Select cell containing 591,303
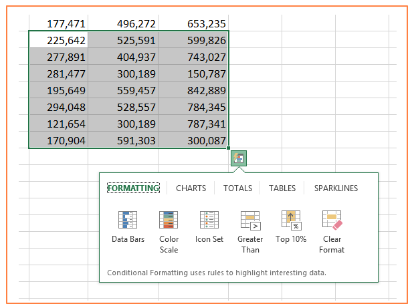Image resolution: width=414 pixels, height=308 pixels. coord(128,140)
